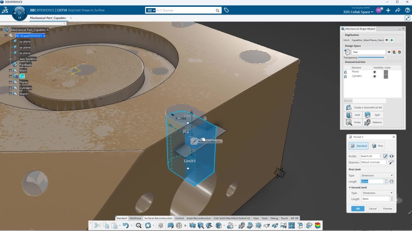412x231 pixels.
Task: Open the AR-VR tab
Action: coord(294,218)
